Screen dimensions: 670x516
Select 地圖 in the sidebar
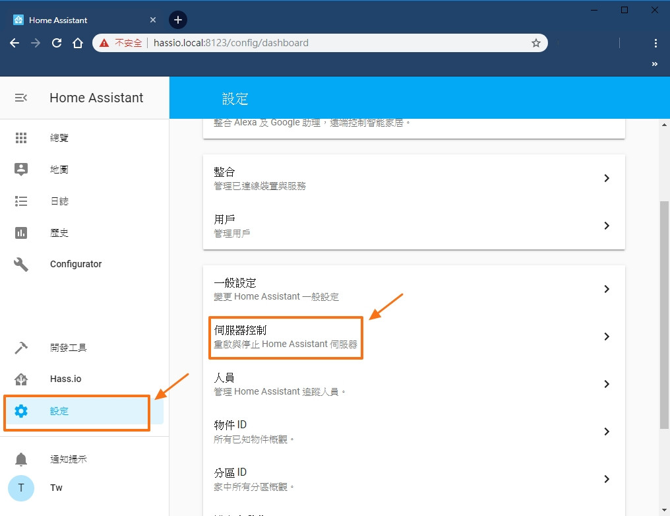(59, 170)
